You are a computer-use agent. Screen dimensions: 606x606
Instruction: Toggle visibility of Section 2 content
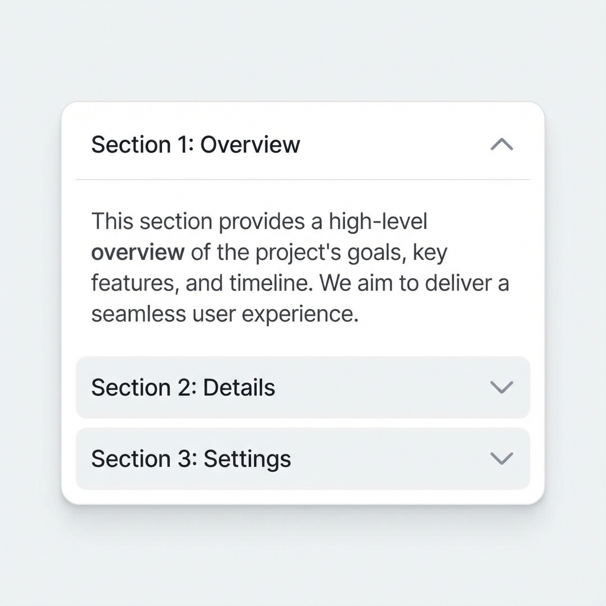click(x=296, y=388)
